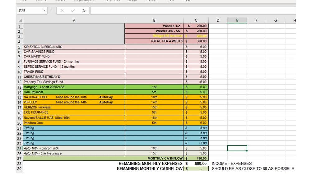Select row 25 header
This screenshot has width=311, height=175.
point(19,149)
